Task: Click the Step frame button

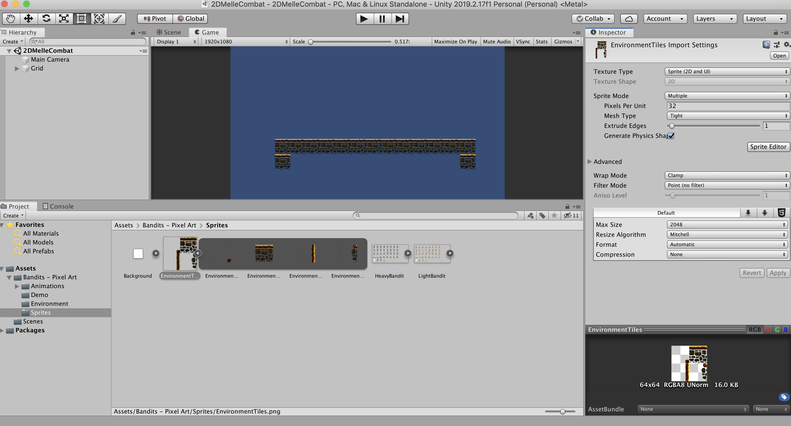Action: click(x=399, y=19)
